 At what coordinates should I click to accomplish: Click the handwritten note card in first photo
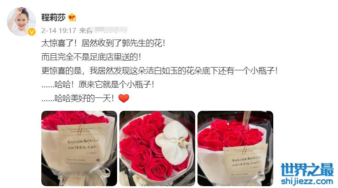(x=82, y=143)
